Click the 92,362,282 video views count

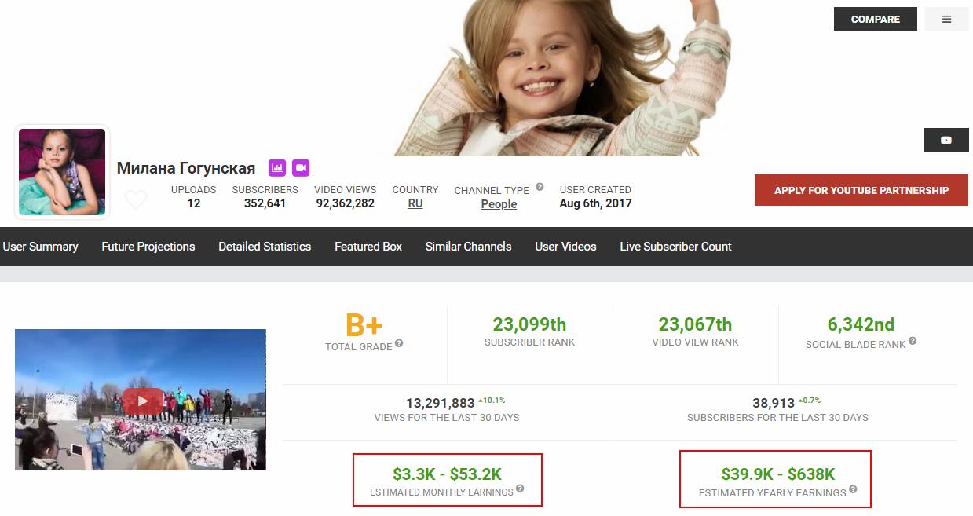[346, 203]
